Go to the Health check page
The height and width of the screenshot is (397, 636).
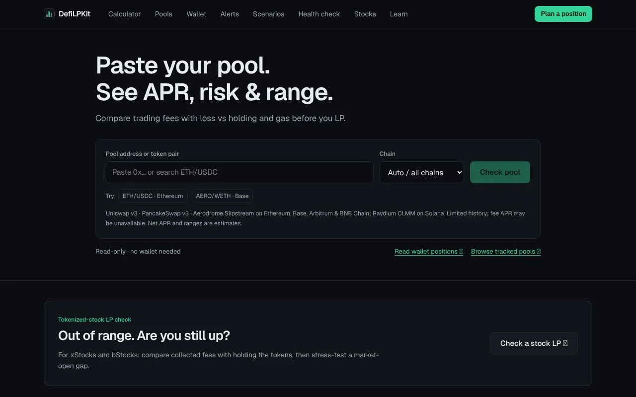(319, 14)
